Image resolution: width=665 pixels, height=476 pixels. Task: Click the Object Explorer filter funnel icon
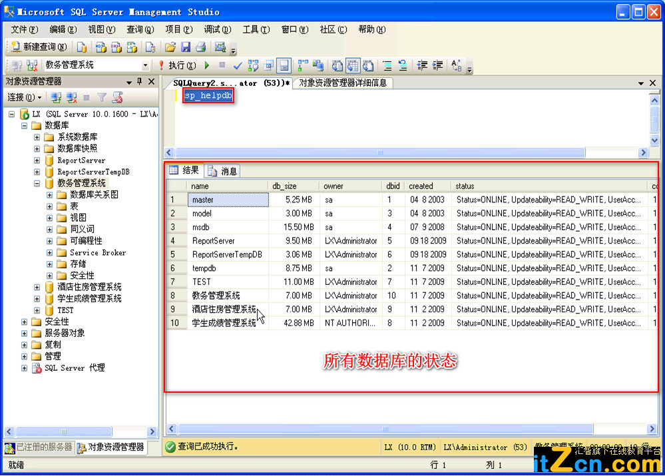[102, 98]
